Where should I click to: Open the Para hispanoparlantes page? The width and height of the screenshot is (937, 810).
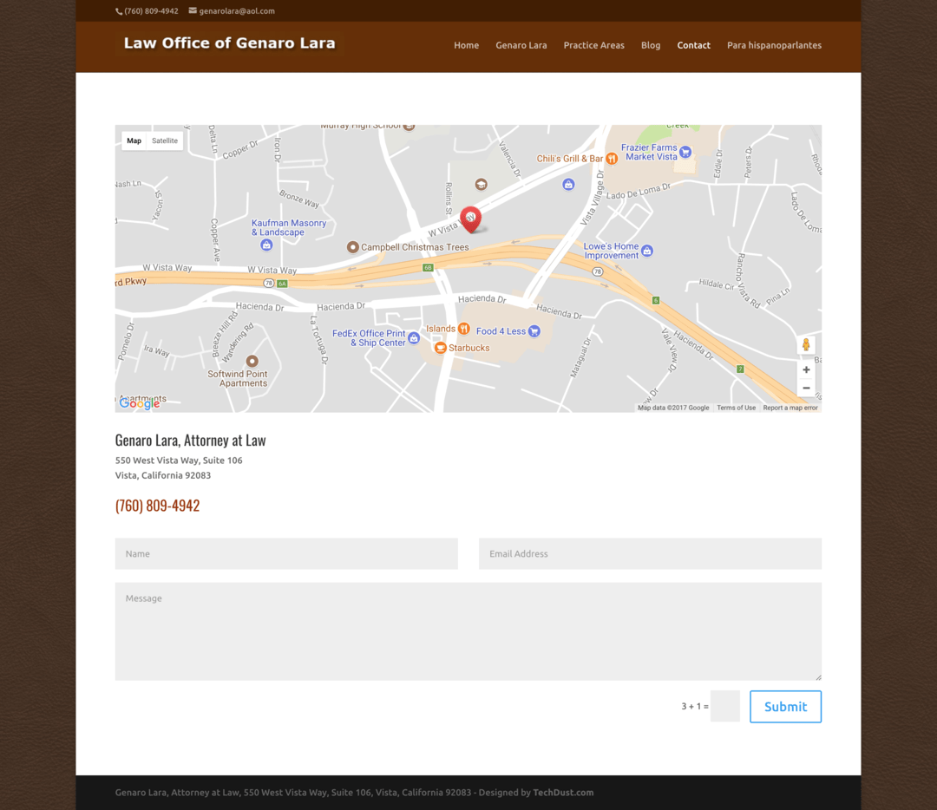774,45
